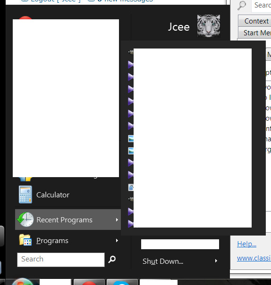Click the settings Search field at top right
The image size is (271, 285).
tap(261, 6)
